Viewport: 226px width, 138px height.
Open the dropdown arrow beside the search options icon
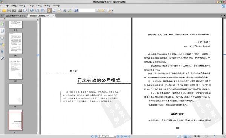[112, 11]
